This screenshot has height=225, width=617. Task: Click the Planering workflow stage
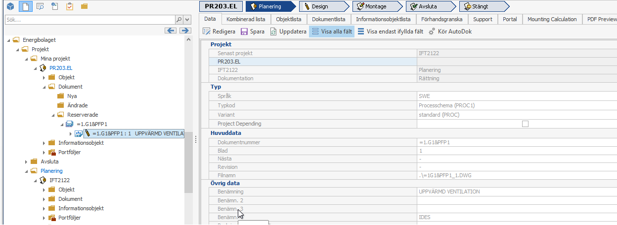click(270, 6)
